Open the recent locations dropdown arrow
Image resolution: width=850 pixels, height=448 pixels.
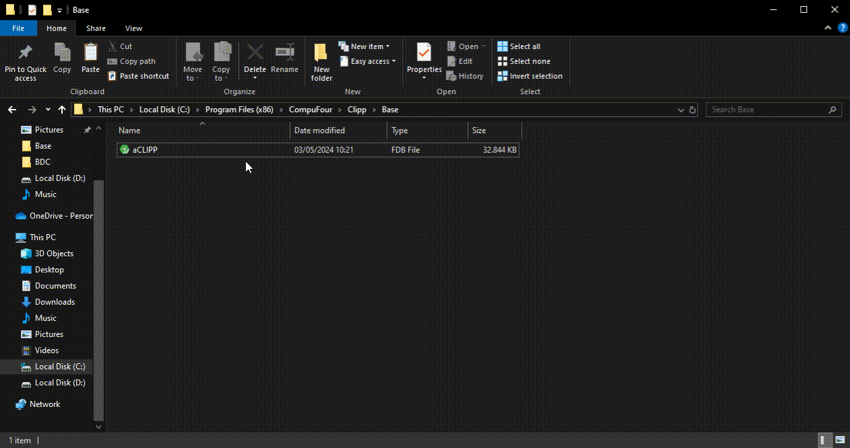[x=48, y=110]
